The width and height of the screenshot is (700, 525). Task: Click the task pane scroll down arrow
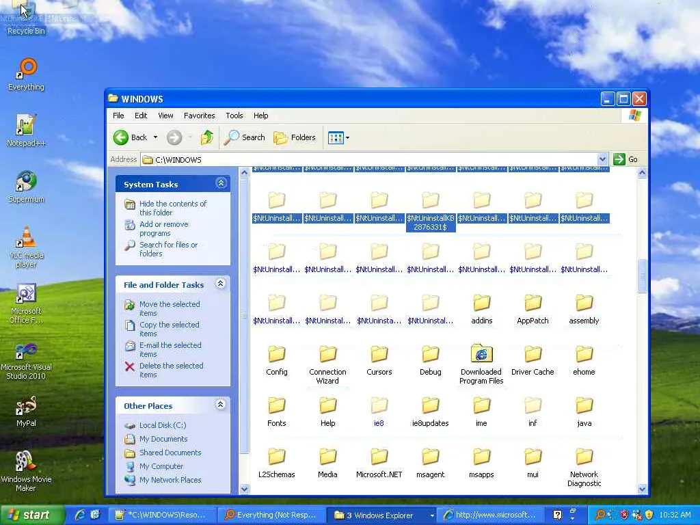pos(244,489)
